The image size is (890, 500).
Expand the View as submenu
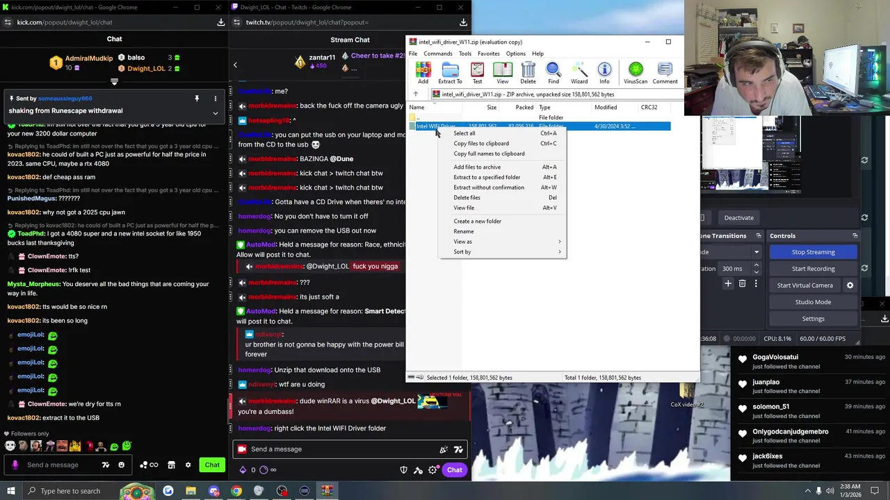click(x=503, y=242)
